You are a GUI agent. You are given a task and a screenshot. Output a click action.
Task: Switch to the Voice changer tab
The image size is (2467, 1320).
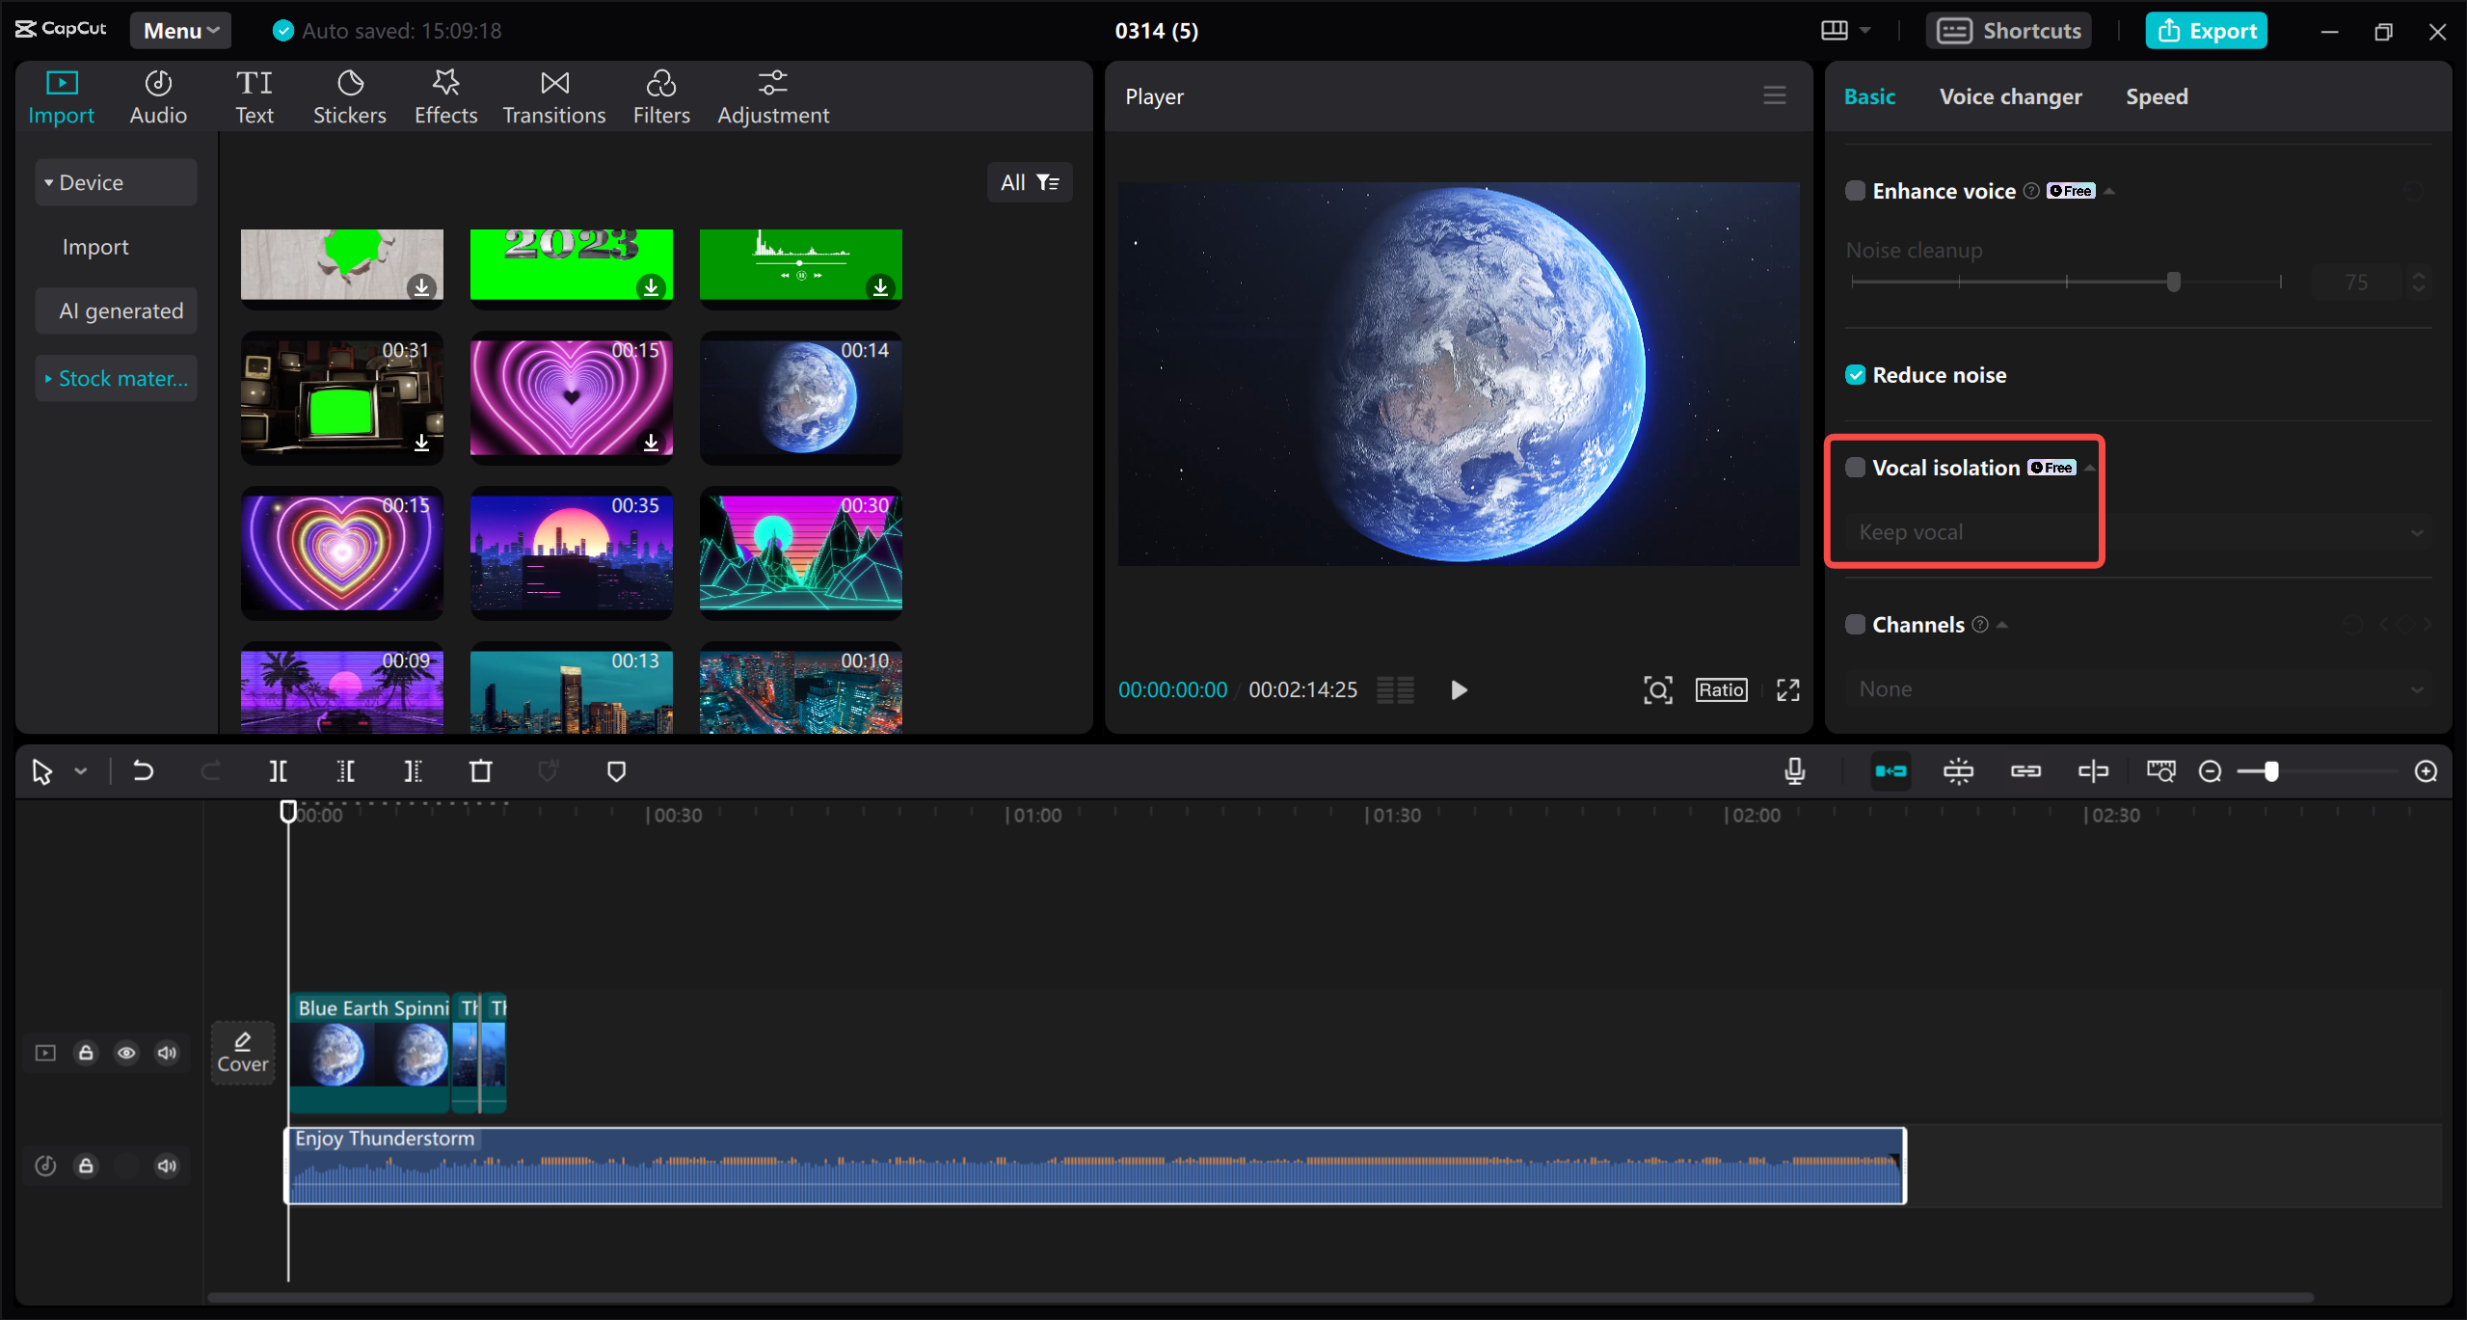pos(2010,95)
